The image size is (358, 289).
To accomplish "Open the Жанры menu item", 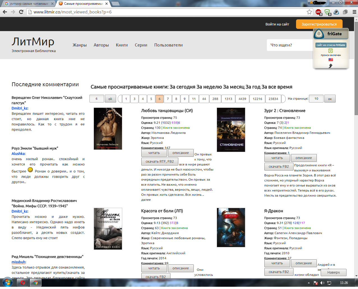I will (x=80, y=45).
